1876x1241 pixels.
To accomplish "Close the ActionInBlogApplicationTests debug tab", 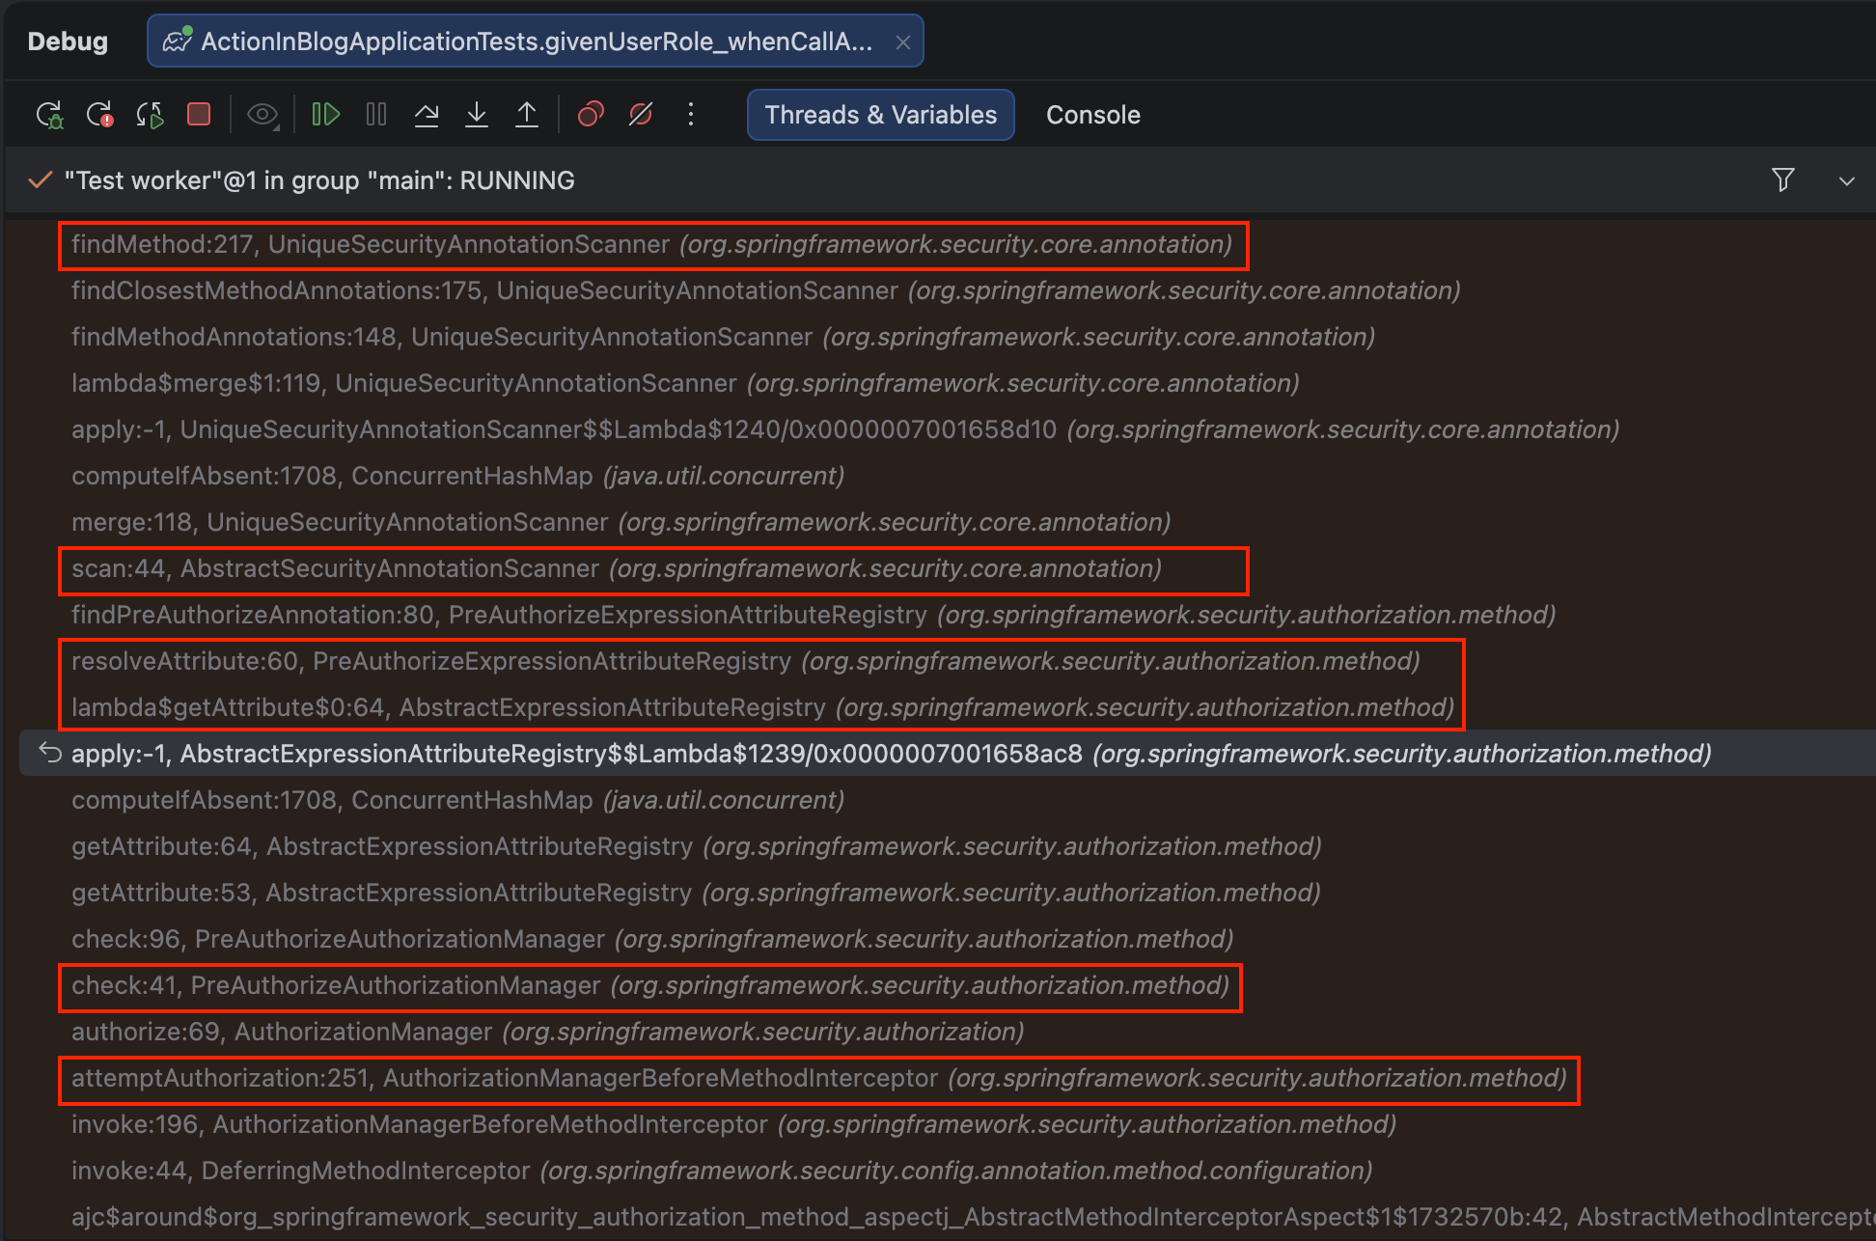I will click(x=903, y=42).
